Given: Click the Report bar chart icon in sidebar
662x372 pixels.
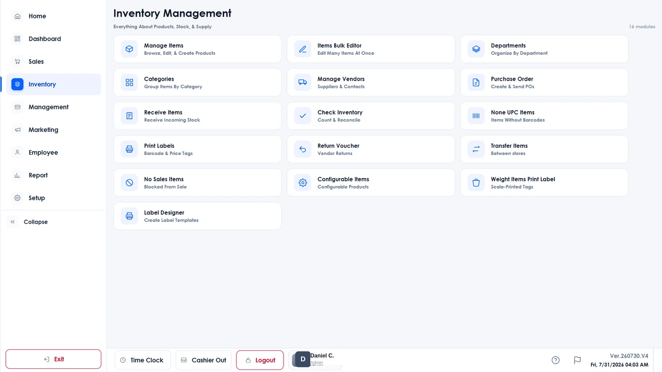Looking at the screenshot, I should click(18, 175).
